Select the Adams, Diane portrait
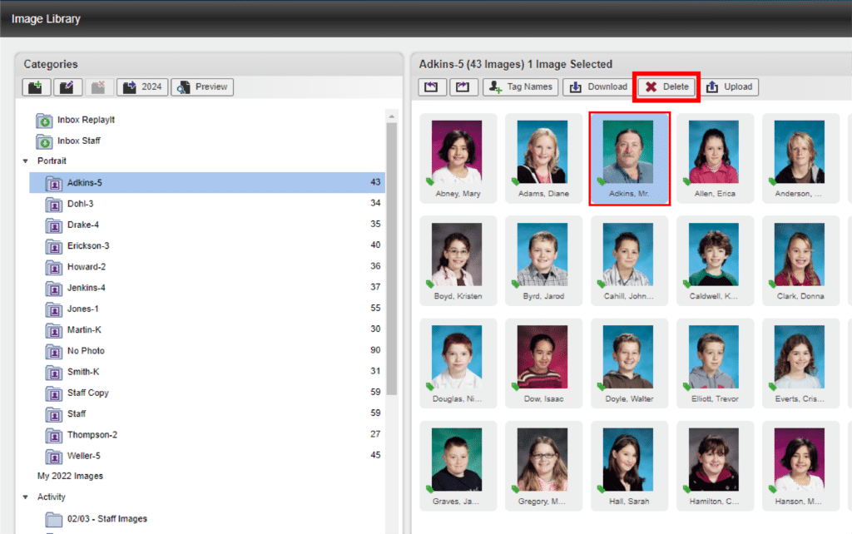Screen dimensions: 852x534 click(x=543, y=158)
